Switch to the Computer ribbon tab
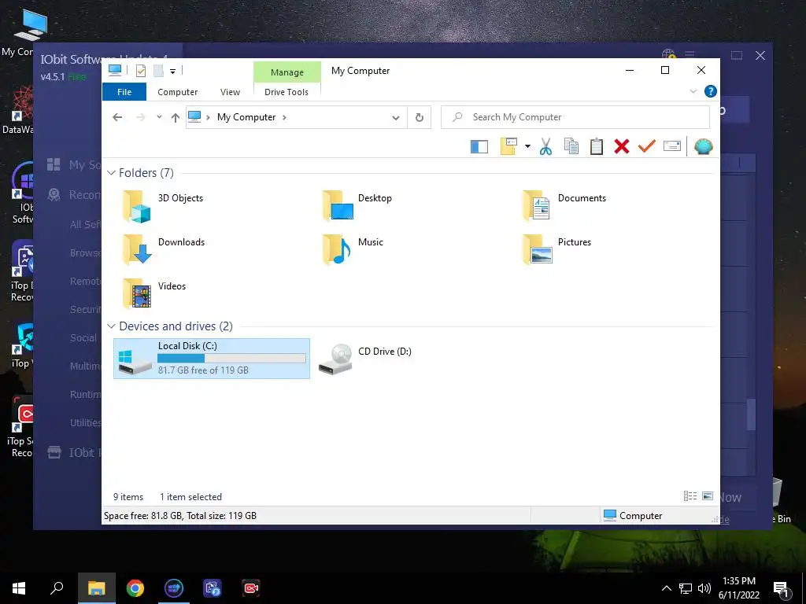Viewport: 806px width, 604px height. (x=177, y=92)
